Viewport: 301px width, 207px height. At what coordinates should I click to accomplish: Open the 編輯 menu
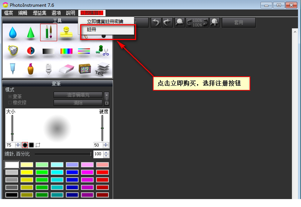pyautogui.click(x=23, y=13)
